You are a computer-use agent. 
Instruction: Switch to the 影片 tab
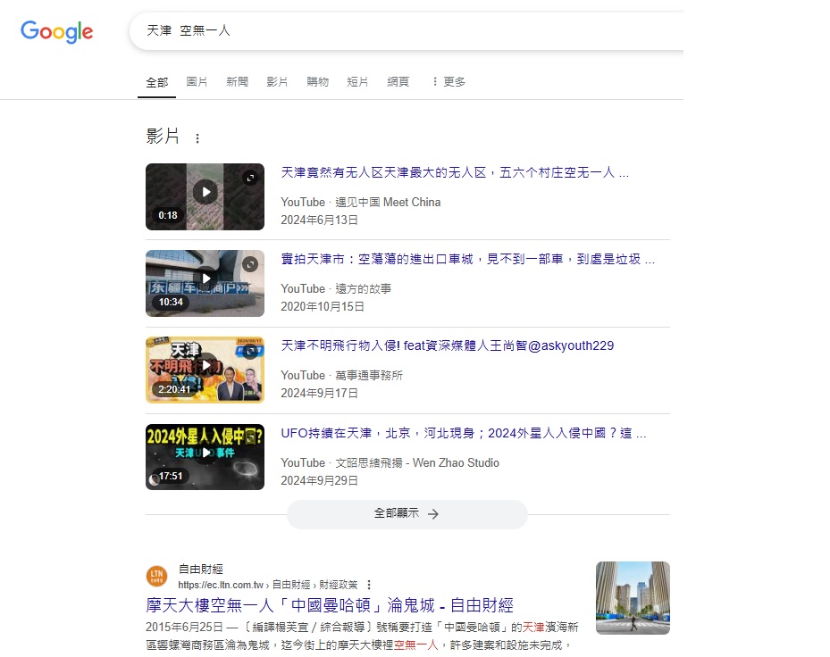tap(277, 81)
